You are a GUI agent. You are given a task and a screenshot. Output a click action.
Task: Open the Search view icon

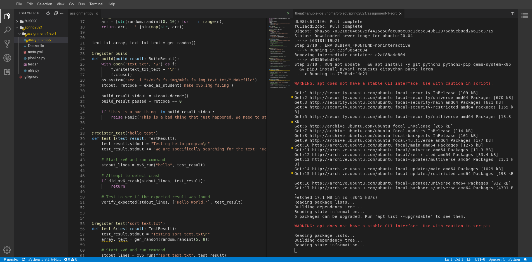click(x=7, y=30)
